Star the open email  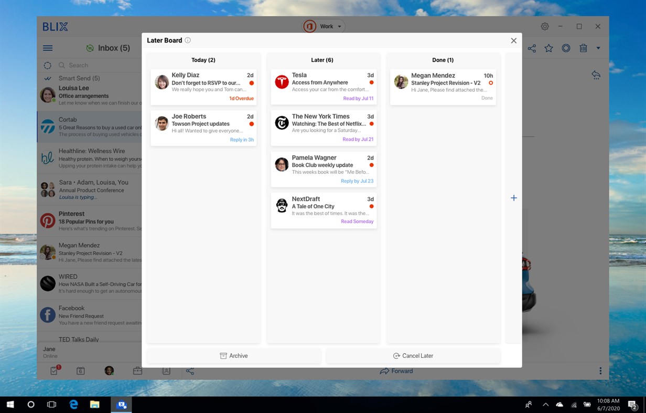(548, 48)
